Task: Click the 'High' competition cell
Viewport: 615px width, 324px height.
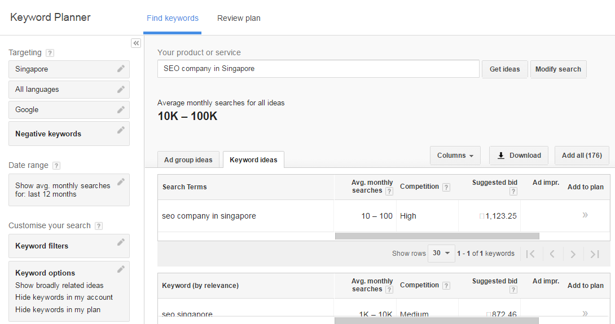Action: (408, 216)
